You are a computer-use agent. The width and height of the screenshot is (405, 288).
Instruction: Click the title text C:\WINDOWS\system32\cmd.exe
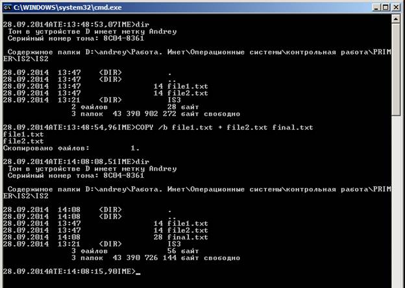pyautogui.click(x=67, y=8)
